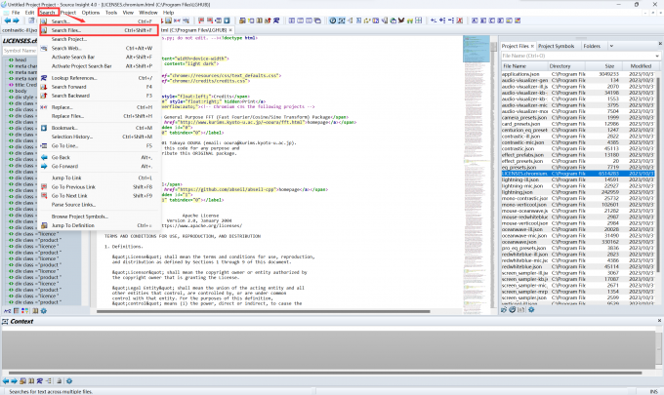This screenshot has height=395, width=664.
Task: Click the Context panel title icon
Action: pos(5,322)
